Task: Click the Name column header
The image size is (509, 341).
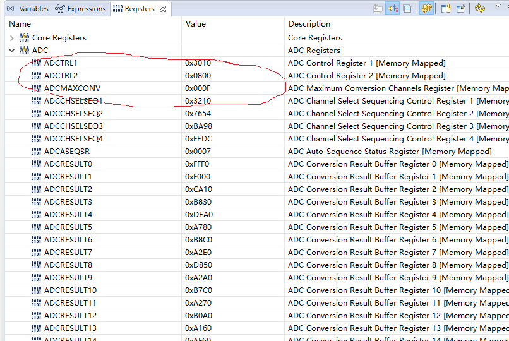Action: click(20, 24)
